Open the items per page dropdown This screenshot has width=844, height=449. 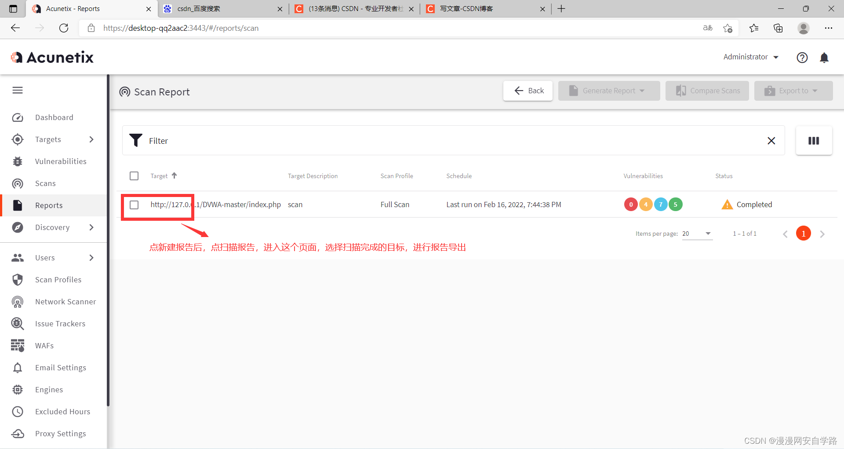[x=697, y=234]
